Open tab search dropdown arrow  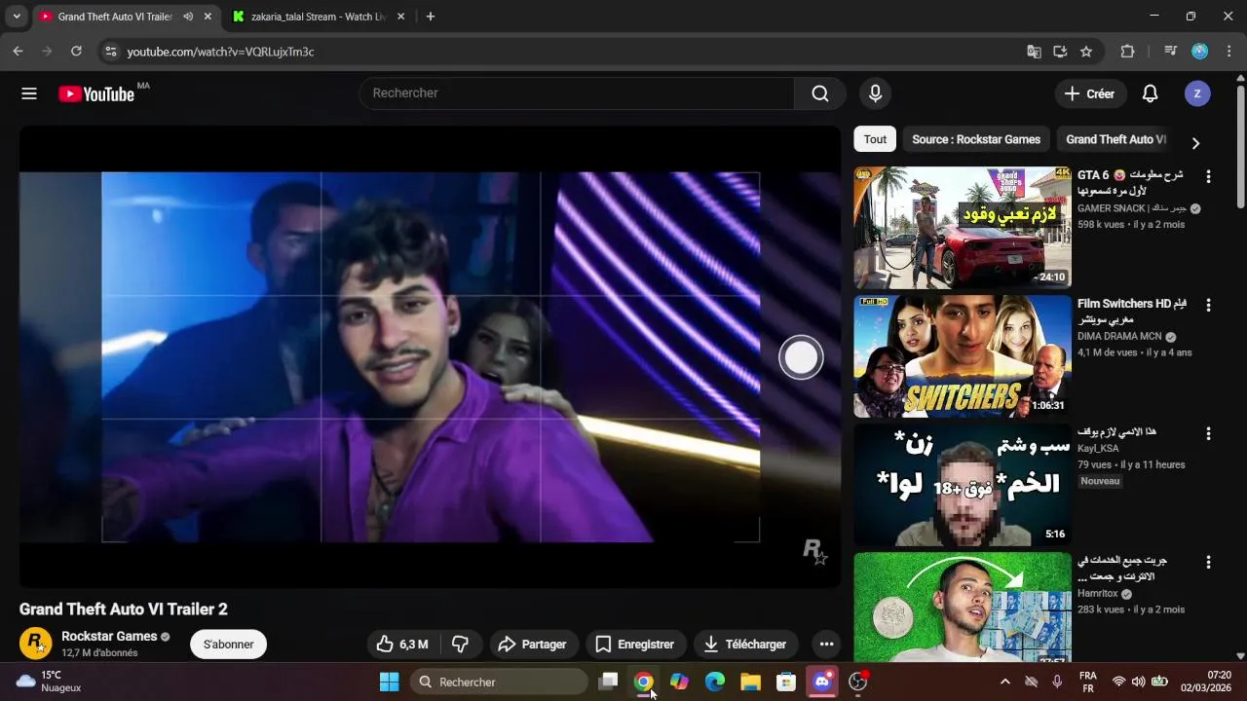(17, 17)
